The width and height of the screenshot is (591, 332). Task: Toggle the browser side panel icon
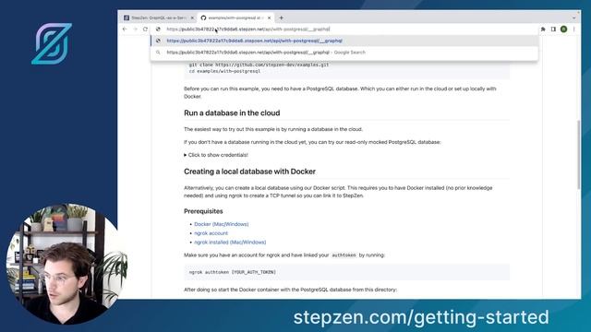click(553, 29)
